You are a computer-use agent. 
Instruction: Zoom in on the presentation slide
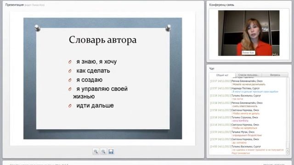pyautogui.click(x=96, y=151)
